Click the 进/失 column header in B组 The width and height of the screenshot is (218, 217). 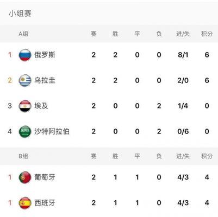[x=183, y=156]
